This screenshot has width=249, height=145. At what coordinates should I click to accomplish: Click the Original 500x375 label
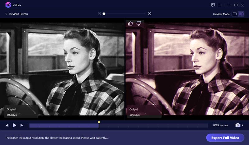click(21, 112)
